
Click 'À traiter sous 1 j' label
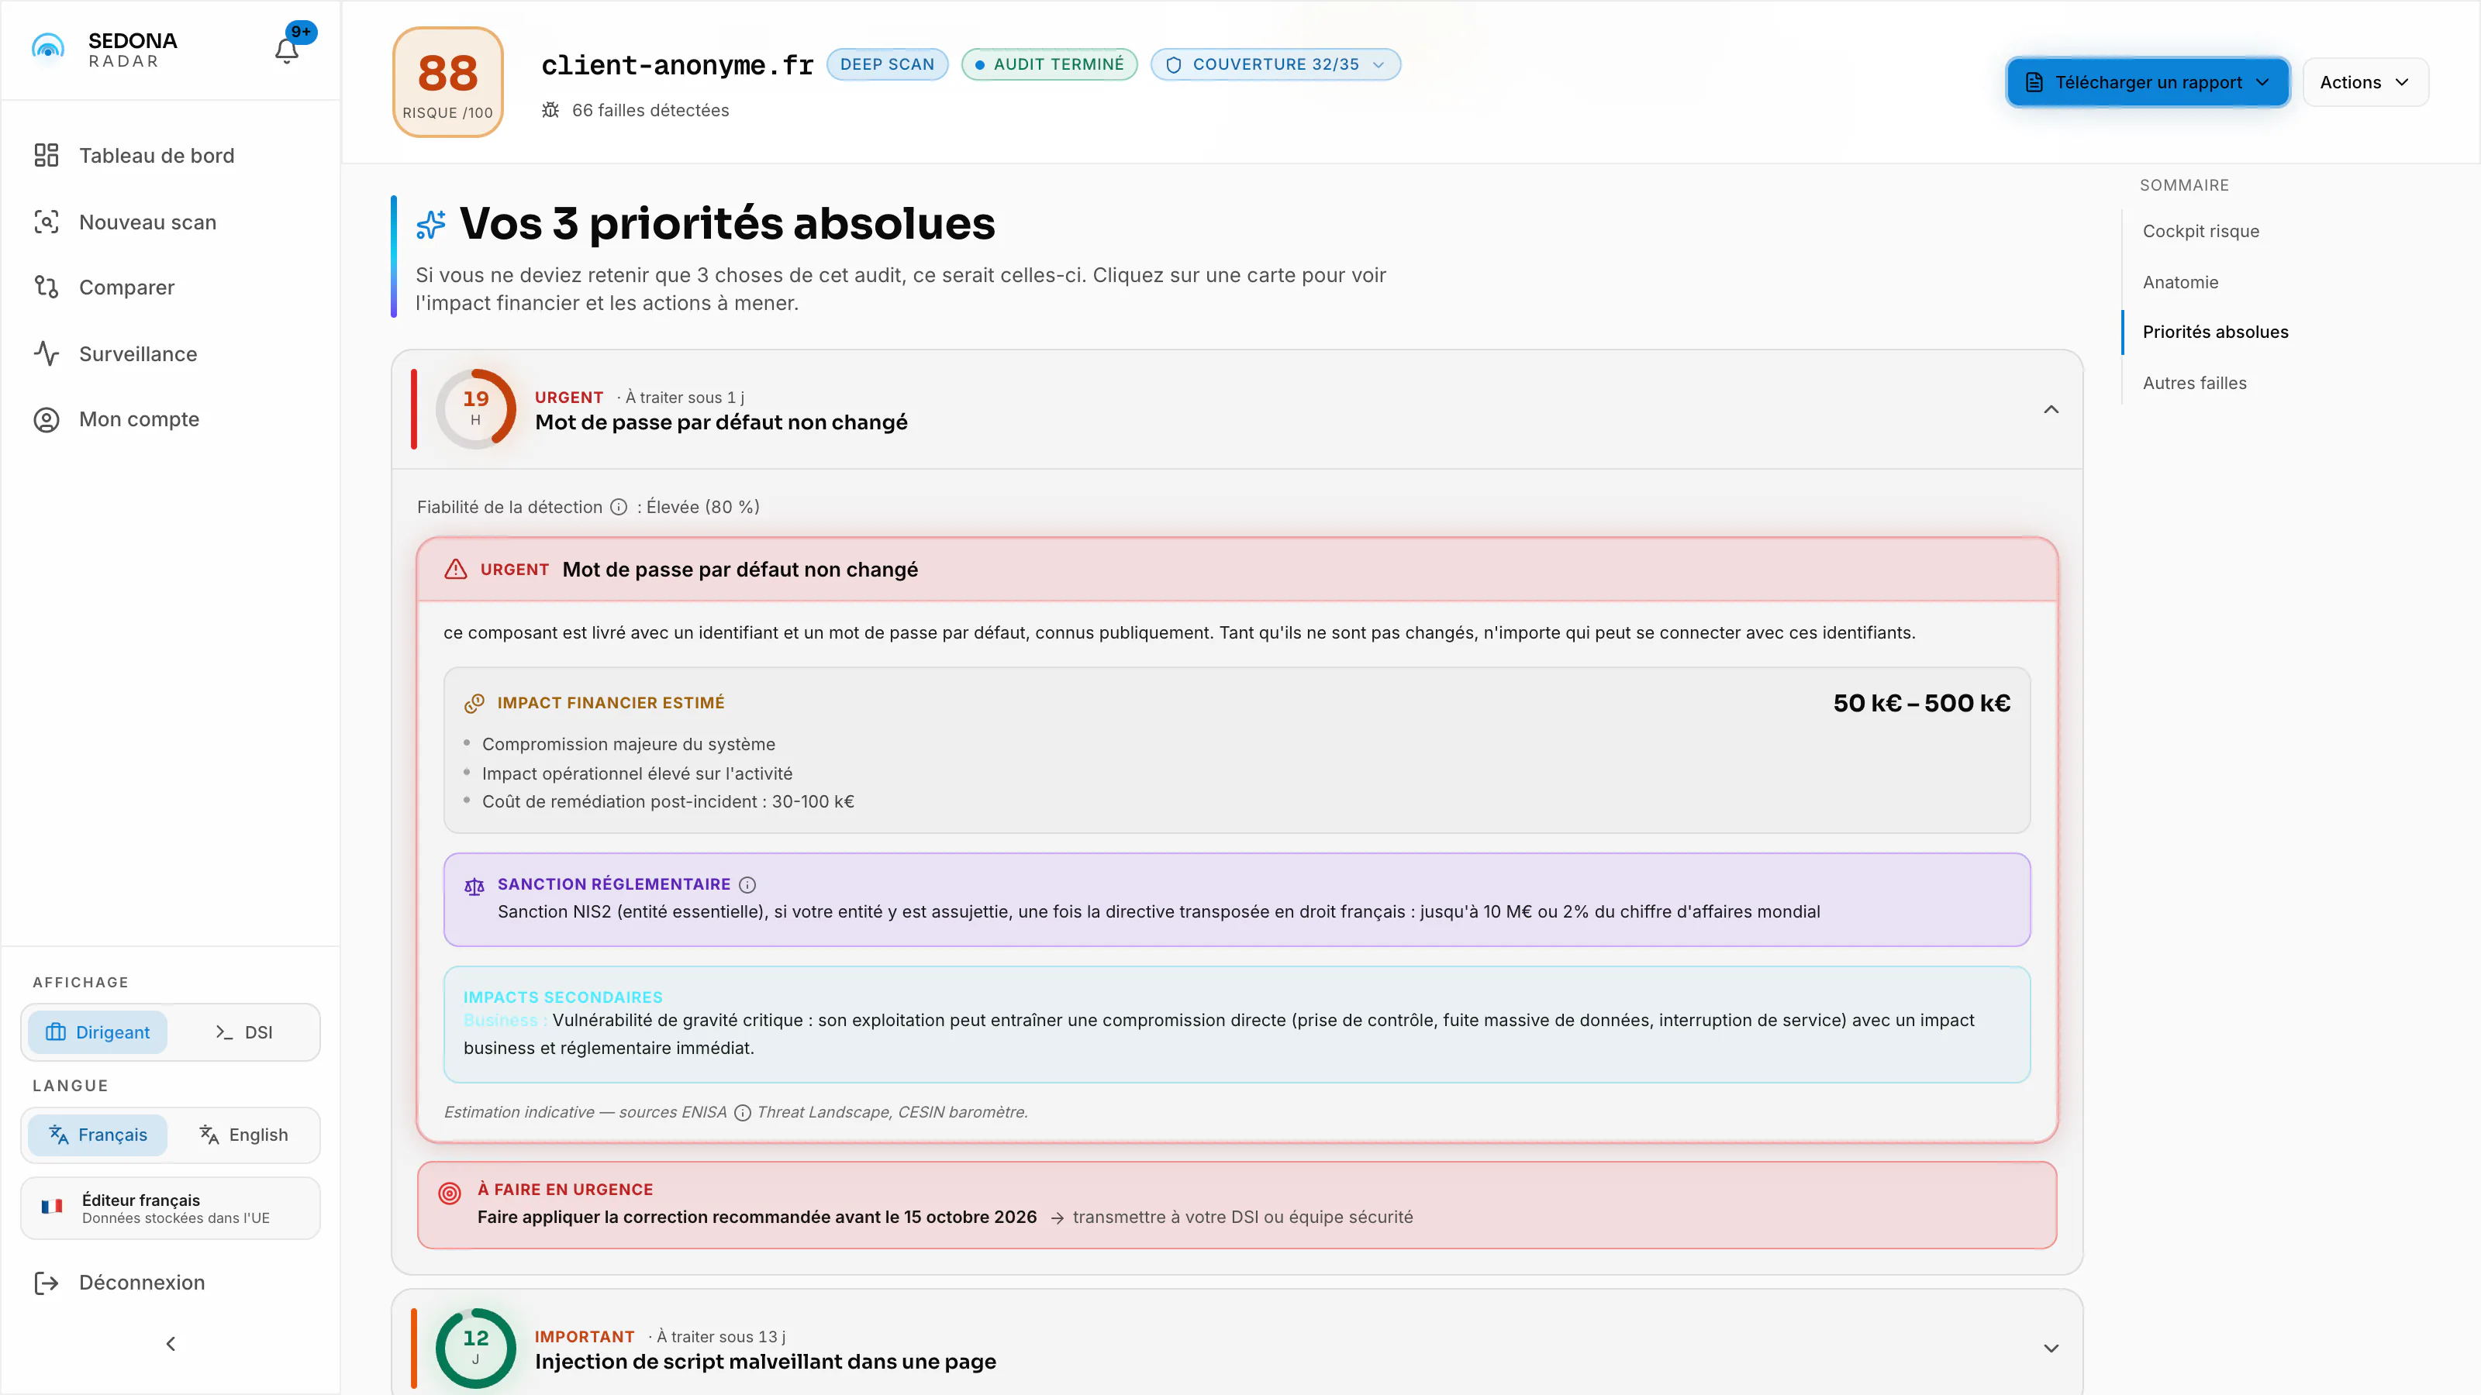[x=685, y=398]
